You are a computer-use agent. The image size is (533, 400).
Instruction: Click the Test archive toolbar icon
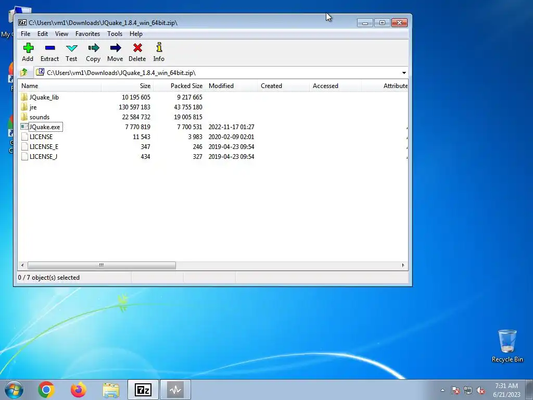(71, 47)
